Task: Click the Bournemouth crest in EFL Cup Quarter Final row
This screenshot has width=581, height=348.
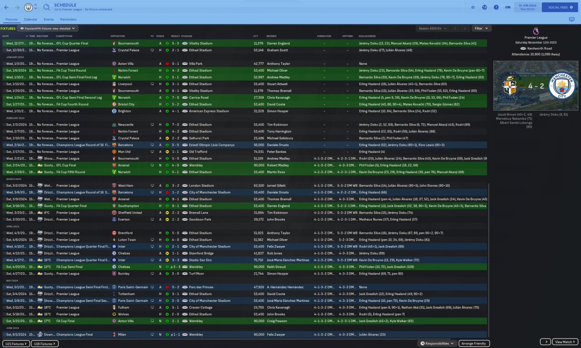Action: (x=114, y=43)
